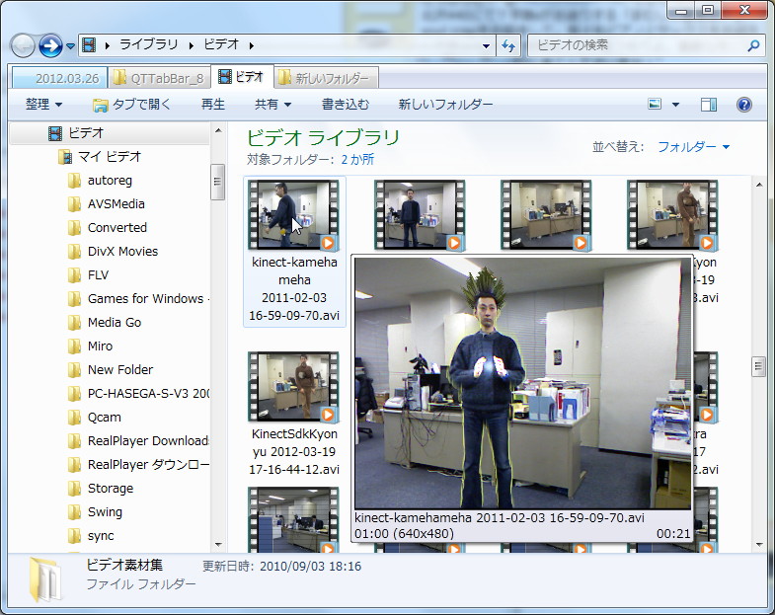Open the AVSMedia folder in tree
The image size is (775, 615).
pyautogui.click(x=116, y=204)
